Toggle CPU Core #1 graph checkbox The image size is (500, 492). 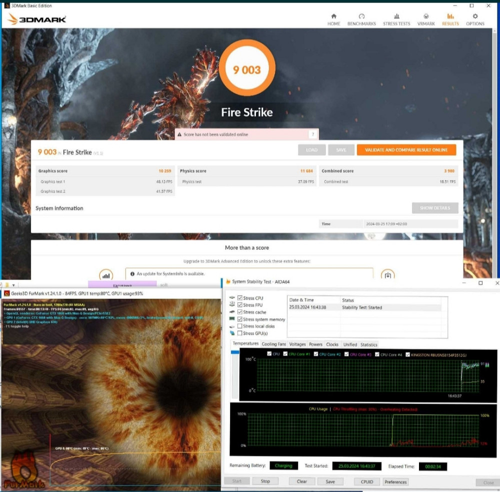pos(285,354)
